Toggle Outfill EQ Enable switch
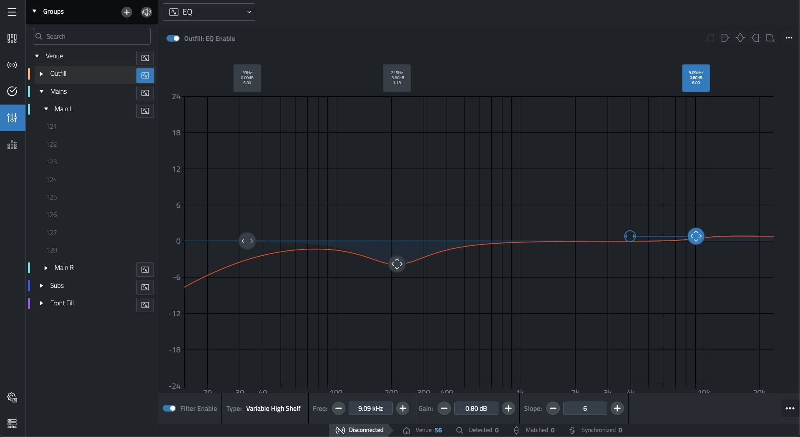The height and width of the screenshot is (437, 800). click(173, 38)
